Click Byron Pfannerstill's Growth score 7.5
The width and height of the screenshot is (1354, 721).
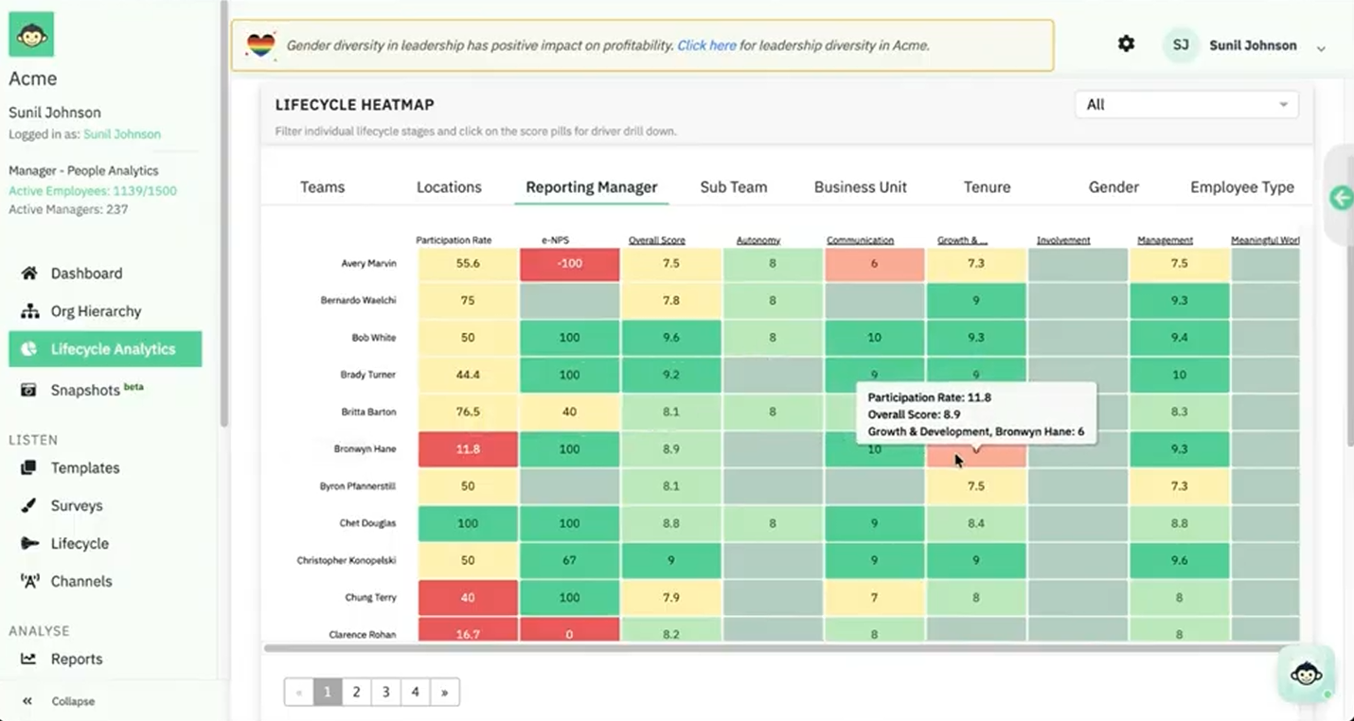coord(976,486)
